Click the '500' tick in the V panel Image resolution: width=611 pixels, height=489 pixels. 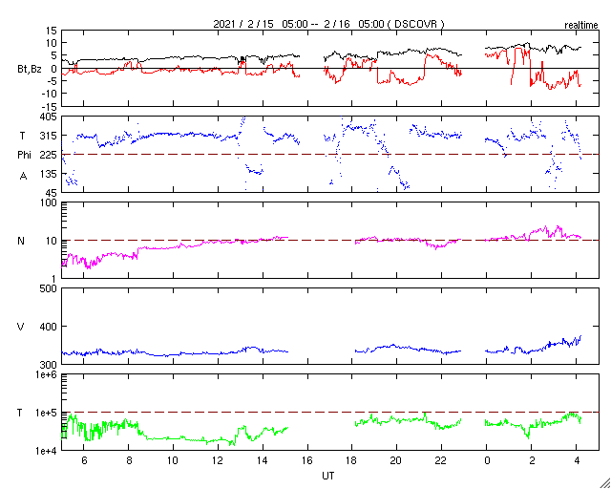tap(49, 288)
